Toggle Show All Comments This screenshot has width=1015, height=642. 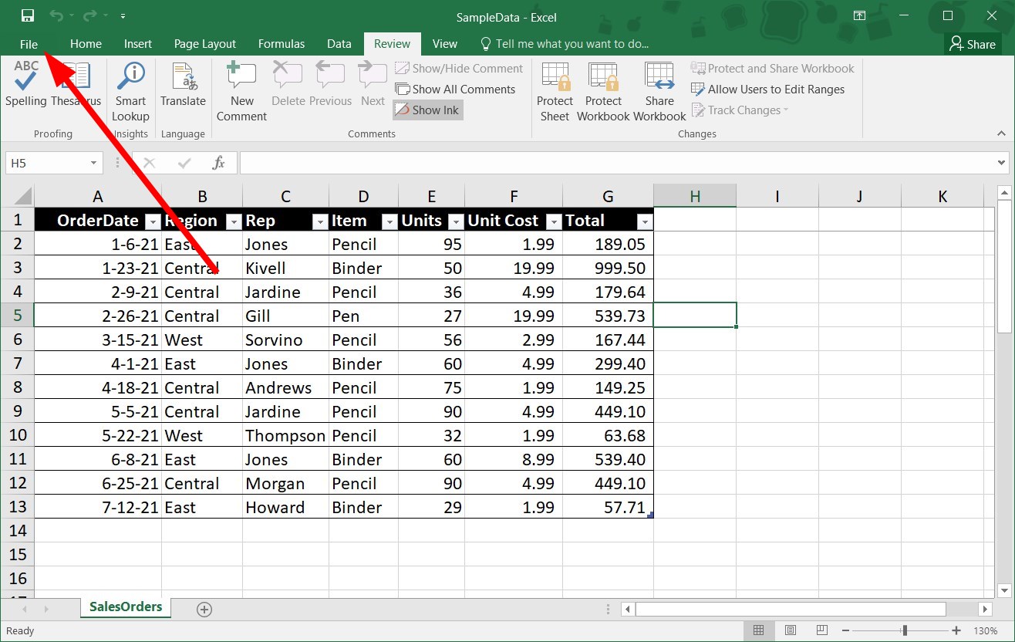[x=455, y=89]
